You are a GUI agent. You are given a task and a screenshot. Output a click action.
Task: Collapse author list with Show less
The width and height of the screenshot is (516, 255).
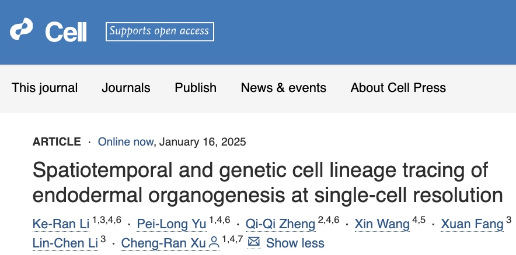295,243
